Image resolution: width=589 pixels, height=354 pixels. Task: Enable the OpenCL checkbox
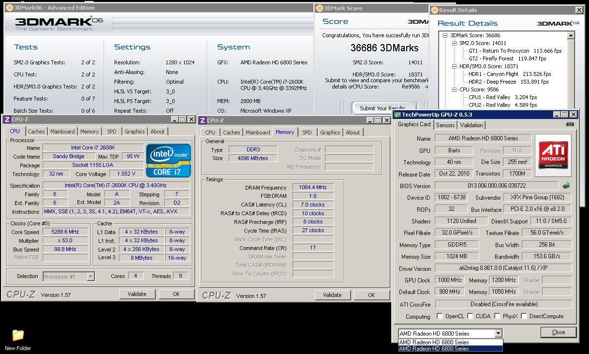[440, 316]
